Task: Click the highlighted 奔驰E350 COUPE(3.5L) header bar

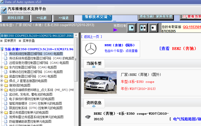Action: 37,36
